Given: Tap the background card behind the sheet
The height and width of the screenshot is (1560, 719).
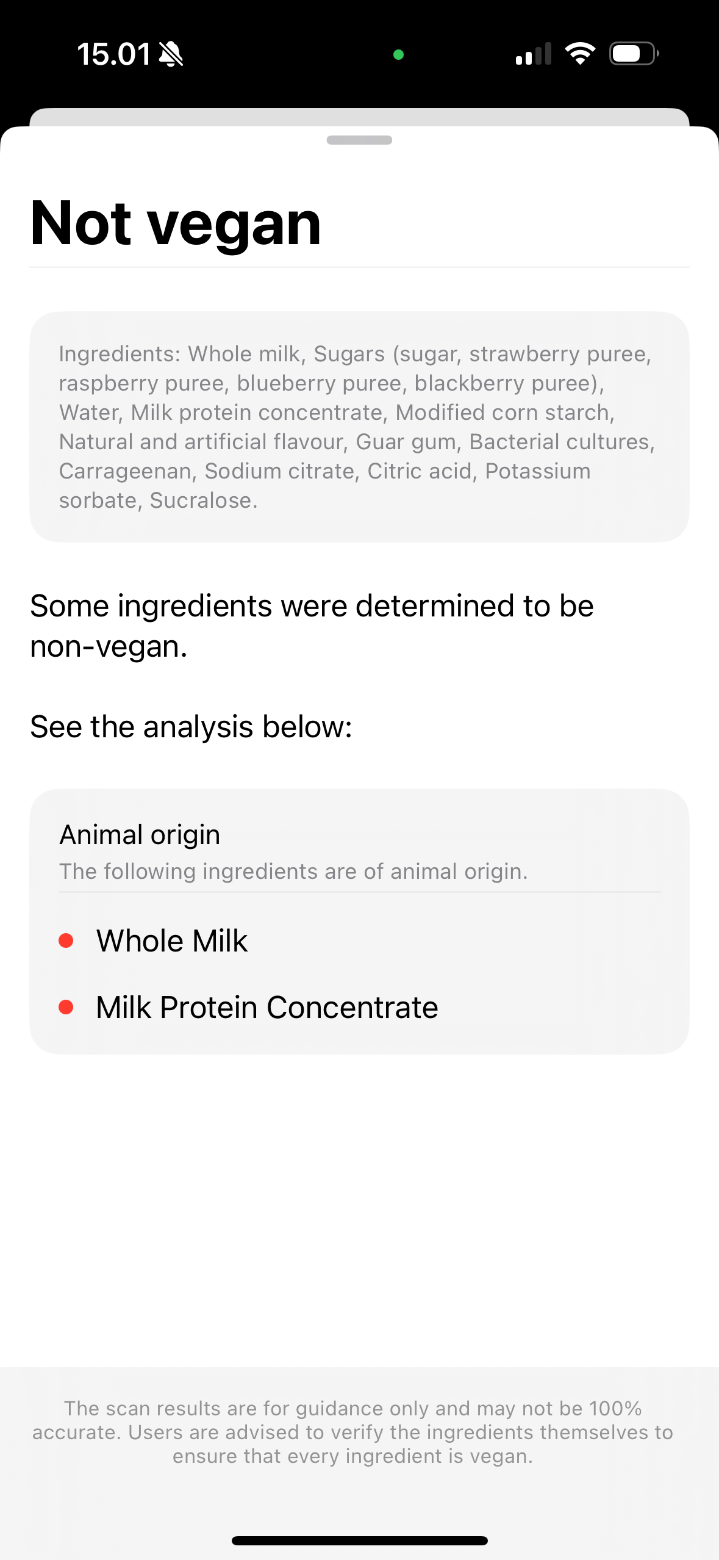Looking at the screenshot, I should pyautogui.click(x=359, y=117).
